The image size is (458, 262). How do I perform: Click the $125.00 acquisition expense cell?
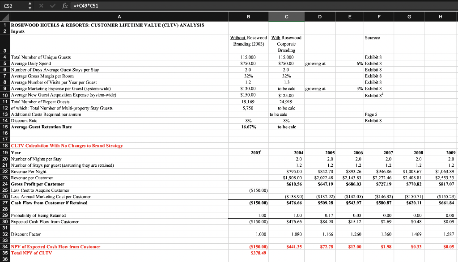pyautogui.click(x=286, y=96)
